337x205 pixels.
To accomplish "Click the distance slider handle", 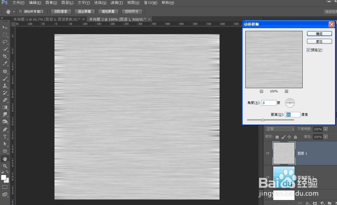I will click(263, 120).
